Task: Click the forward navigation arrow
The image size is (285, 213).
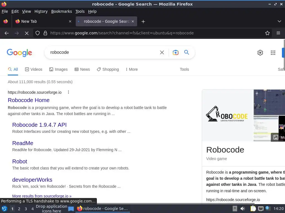Action: click(x=17, y=33)
